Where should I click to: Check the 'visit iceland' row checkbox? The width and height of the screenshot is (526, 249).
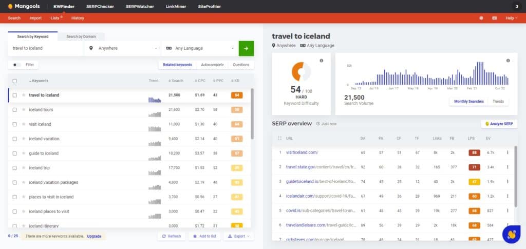coord(15,124)
